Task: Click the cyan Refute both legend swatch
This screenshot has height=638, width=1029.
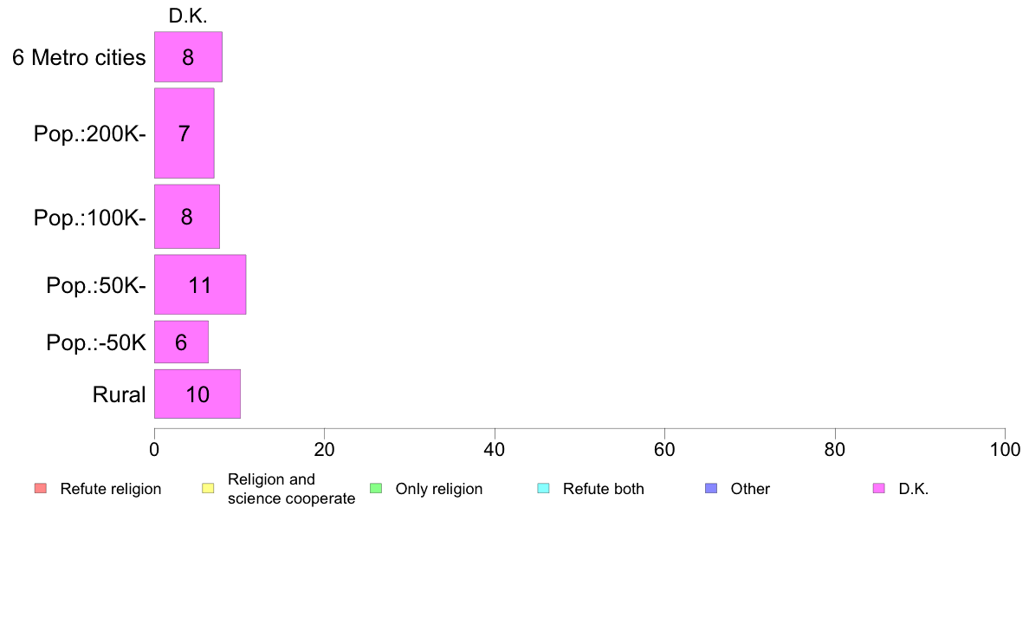Action: point(543,488)
